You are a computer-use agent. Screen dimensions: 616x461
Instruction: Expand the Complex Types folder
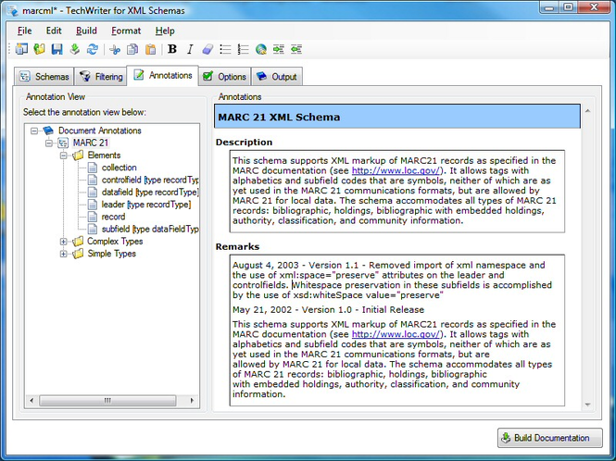(63, 242)
